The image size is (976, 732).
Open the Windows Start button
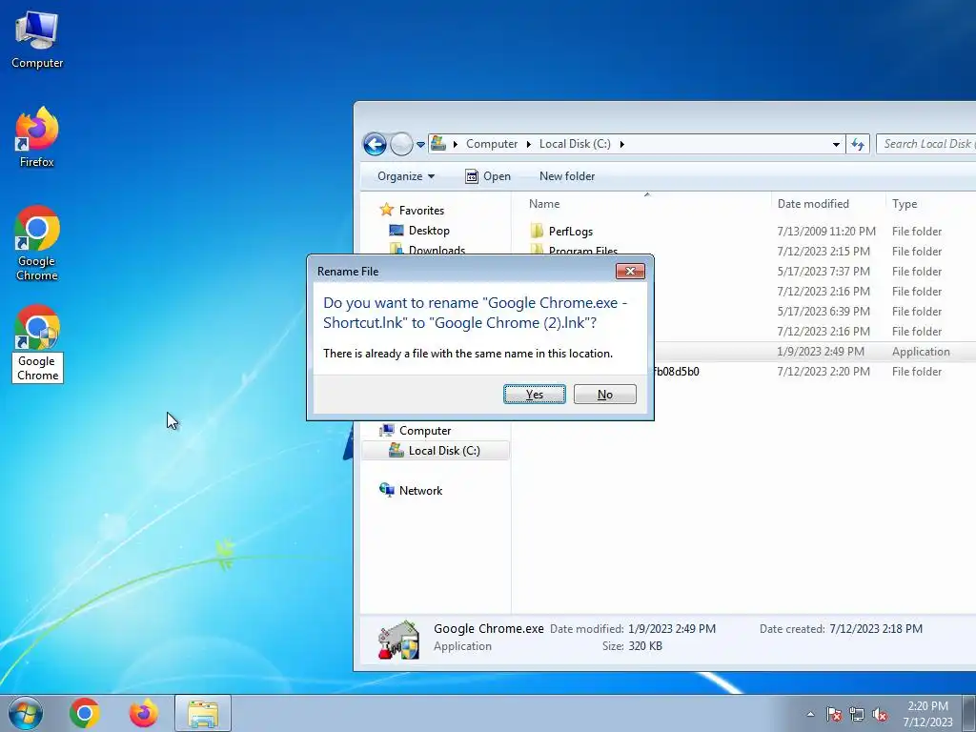[x=26, y=713]
